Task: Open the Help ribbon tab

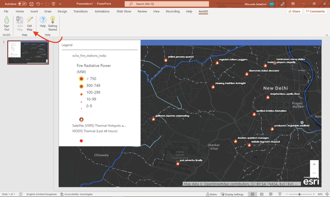Action: tap(189, 11)
